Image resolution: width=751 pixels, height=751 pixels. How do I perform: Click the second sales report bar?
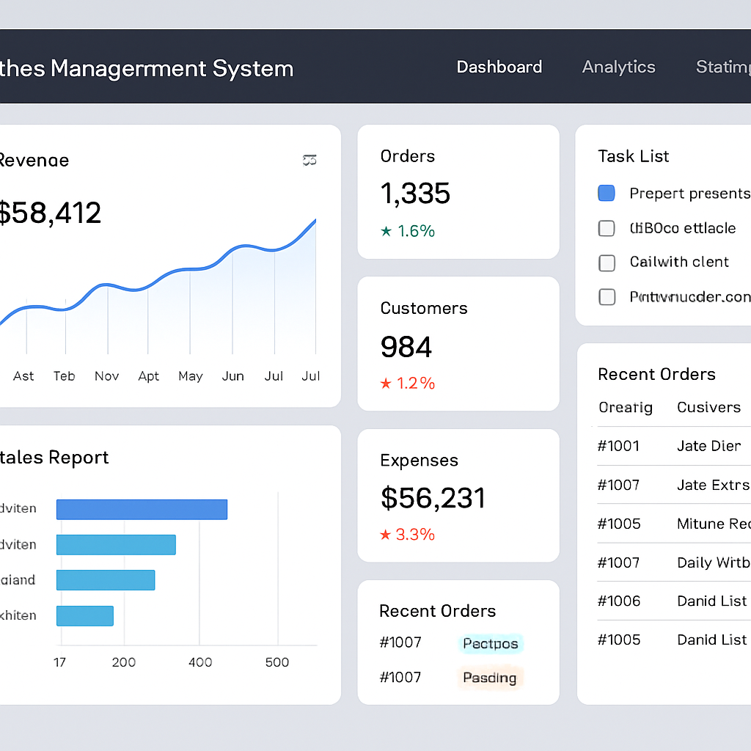pyautogui.click(x=116, y=545)
